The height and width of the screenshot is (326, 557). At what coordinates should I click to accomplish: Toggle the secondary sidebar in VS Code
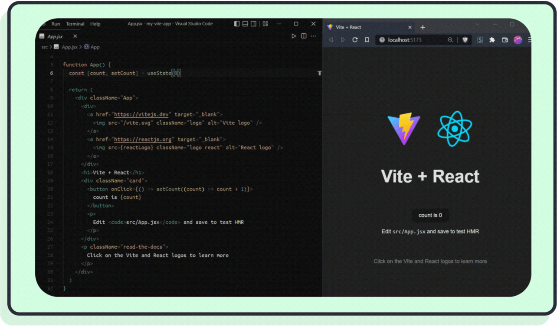[x=253, y=23]
